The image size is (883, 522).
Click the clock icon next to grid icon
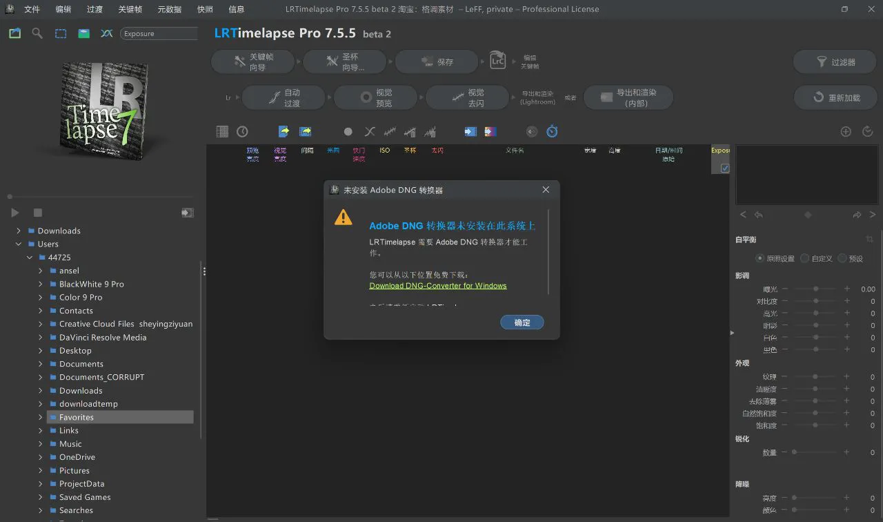tap(242, 131)
